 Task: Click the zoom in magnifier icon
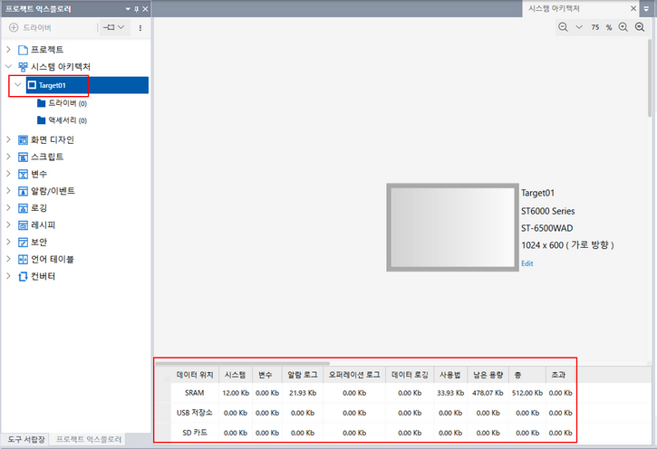click(623, 28)
